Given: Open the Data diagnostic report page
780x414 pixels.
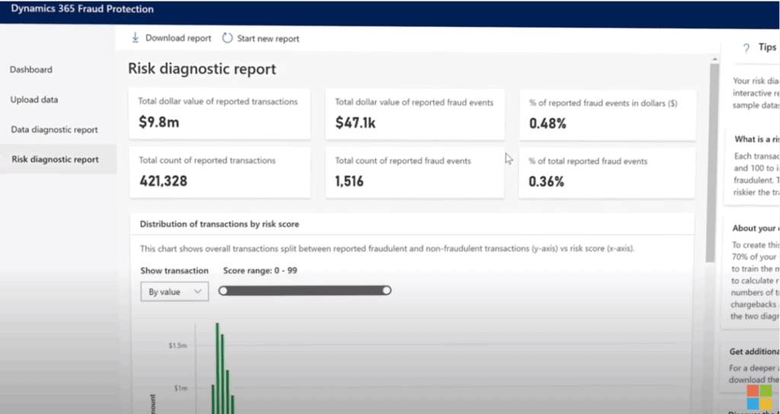Looking at the screenshot, I should 54,129.
